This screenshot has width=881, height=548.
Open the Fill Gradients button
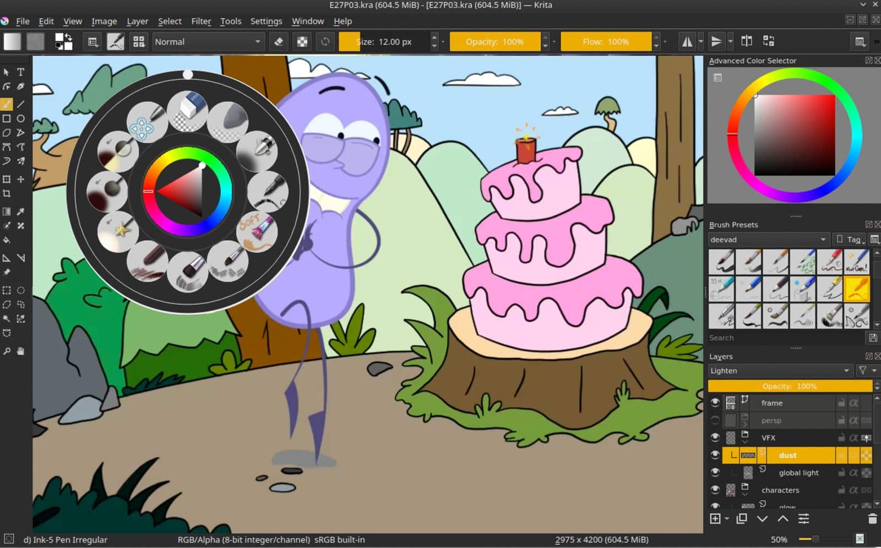pos(12,42)
